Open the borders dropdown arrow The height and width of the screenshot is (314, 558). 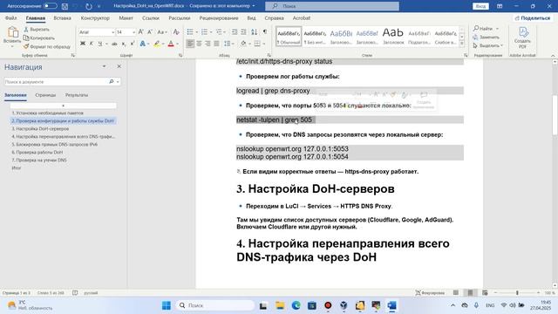click(264, 44)
